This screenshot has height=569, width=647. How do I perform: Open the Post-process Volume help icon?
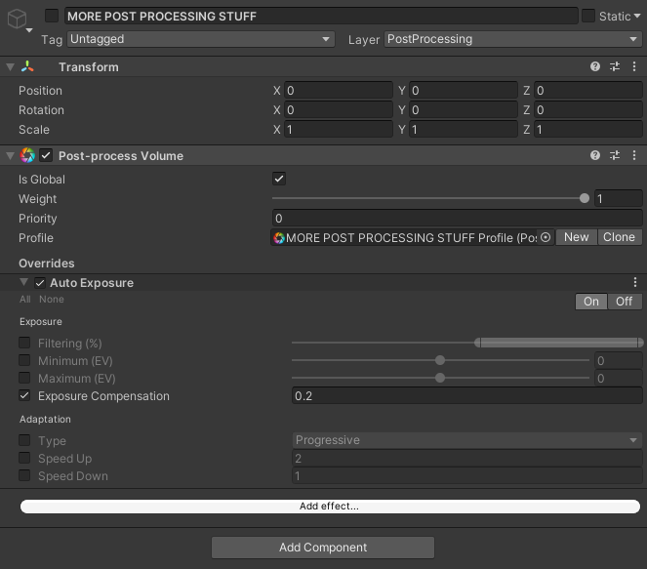click(595, 155)
